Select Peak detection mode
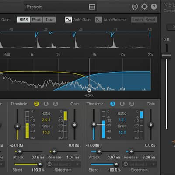175x175 pixels. click(x=36, y=20)
